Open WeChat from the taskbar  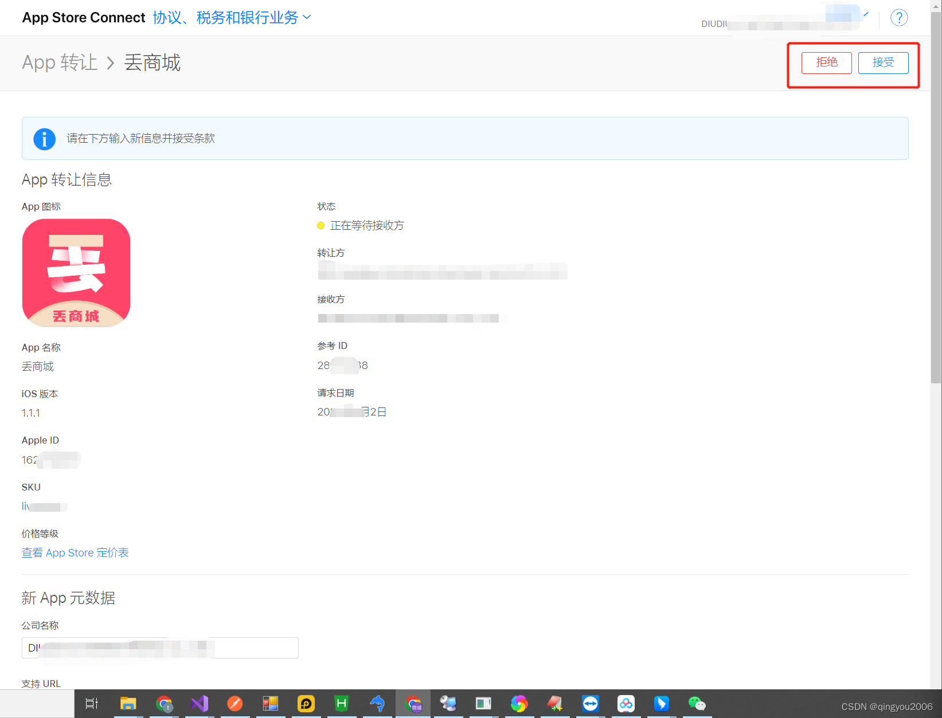coord(697,704)
